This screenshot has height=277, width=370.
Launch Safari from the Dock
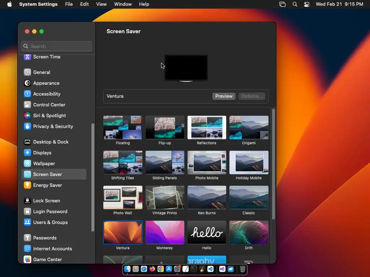pyautogui.click(x=144, y=269)
